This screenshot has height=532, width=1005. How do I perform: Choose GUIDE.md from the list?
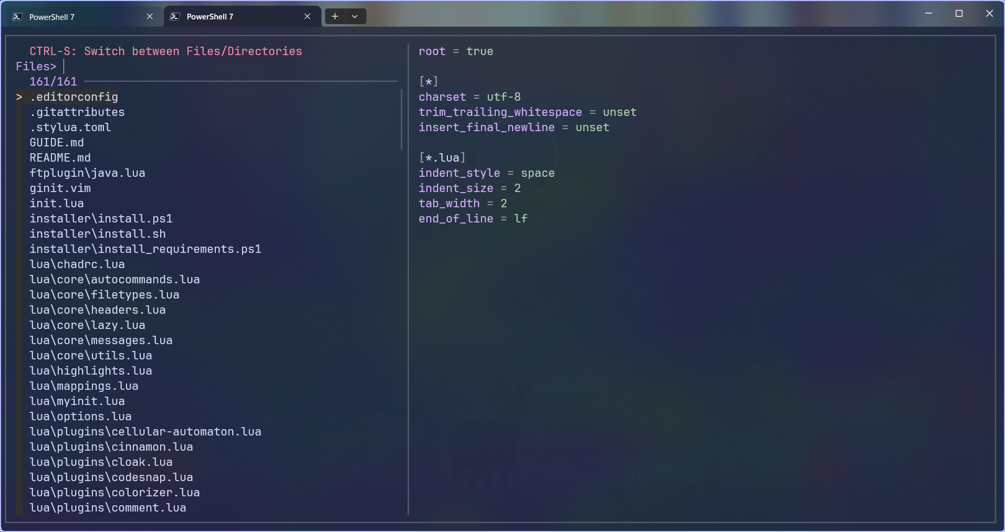[57, 143]
